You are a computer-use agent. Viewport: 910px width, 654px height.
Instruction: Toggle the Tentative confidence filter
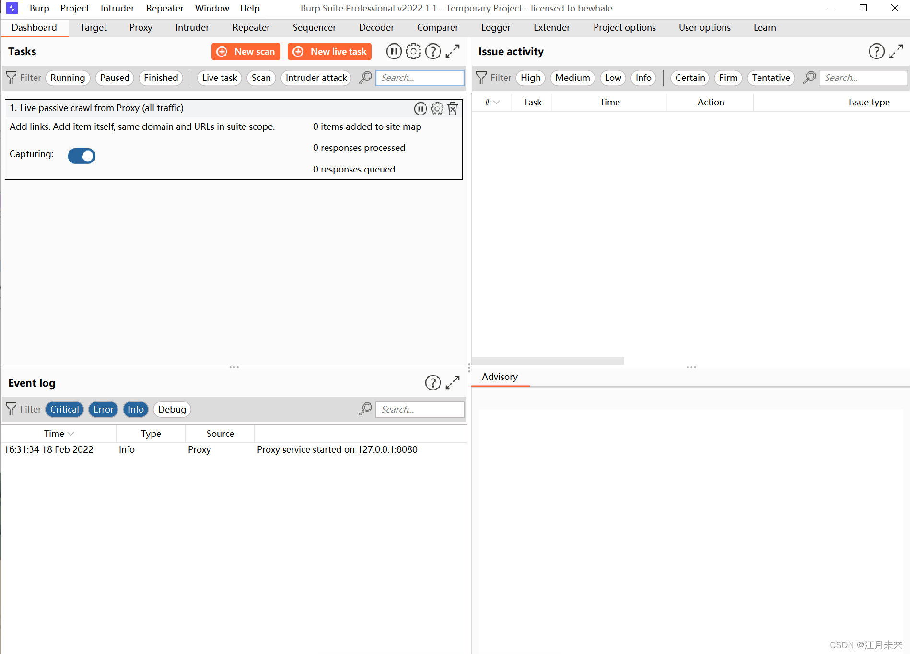pos(771,78)
